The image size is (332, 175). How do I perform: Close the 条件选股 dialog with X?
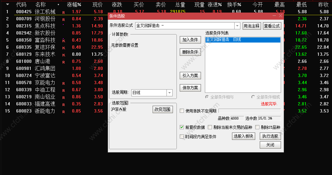coord(280,16)
